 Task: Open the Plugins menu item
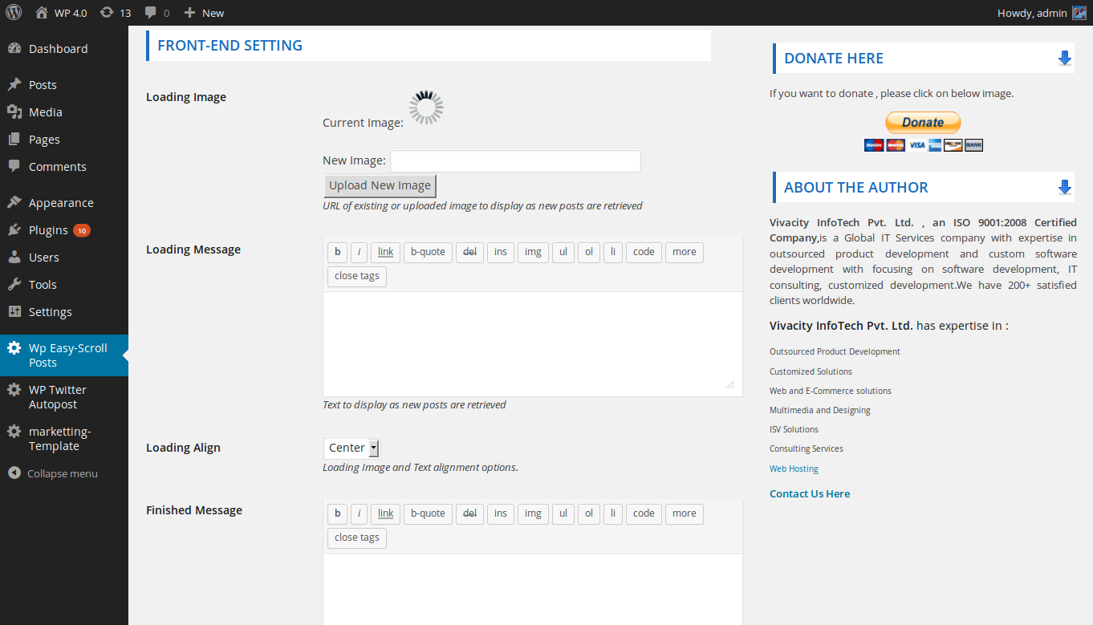(64, 230)
